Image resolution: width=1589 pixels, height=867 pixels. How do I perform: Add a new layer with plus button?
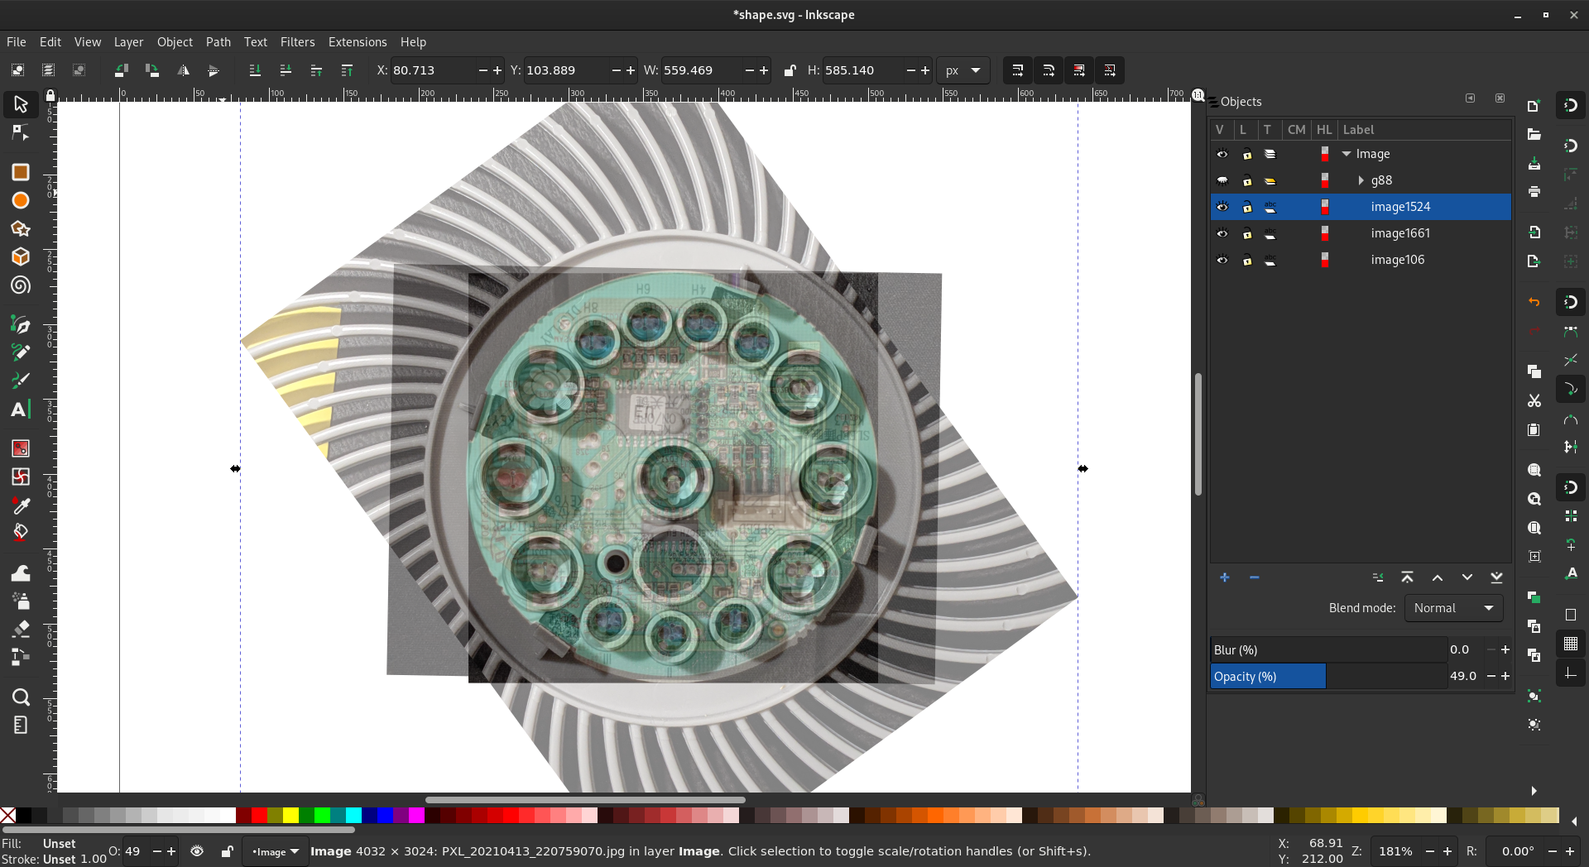(1224, 577)
